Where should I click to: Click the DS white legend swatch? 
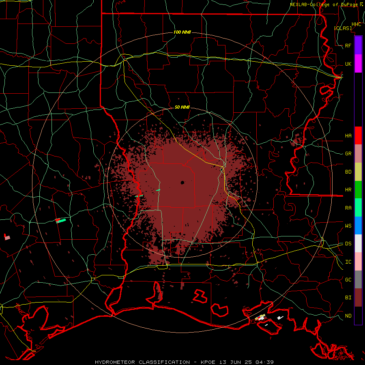coord(358,243)
